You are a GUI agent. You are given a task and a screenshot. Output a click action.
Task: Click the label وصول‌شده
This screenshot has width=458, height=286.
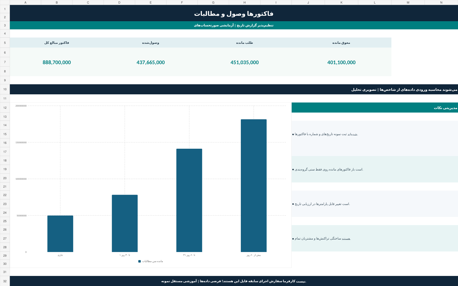[151, 43]
